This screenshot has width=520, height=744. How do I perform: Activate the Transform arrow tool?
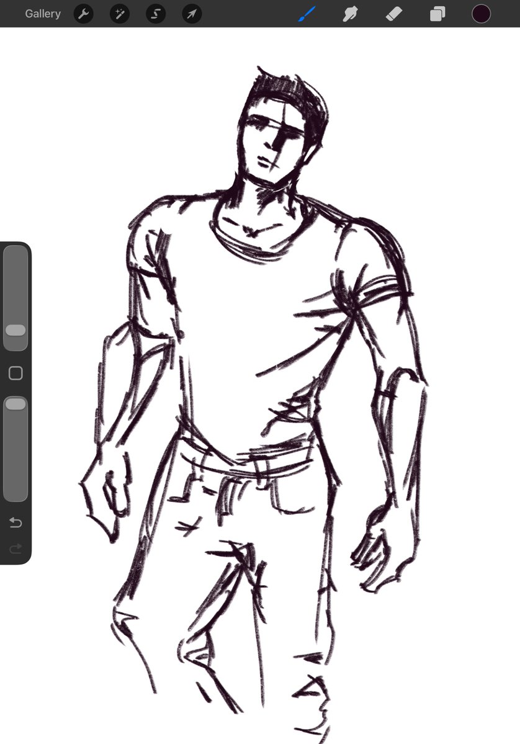pyautogui.click(x=192, y=14)
